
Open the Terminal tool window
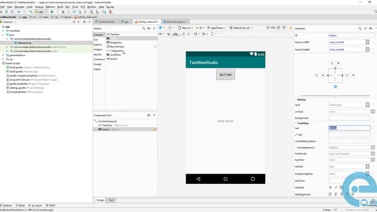[6, 206]
